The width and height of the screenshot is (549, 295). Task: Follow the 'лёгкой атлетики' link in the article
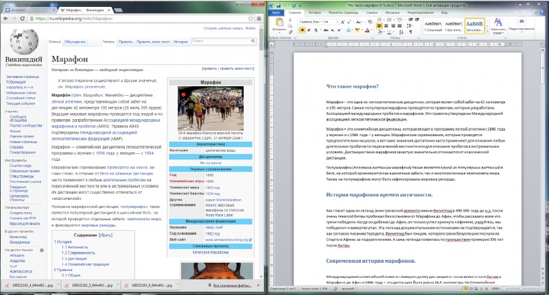point(67,101)
